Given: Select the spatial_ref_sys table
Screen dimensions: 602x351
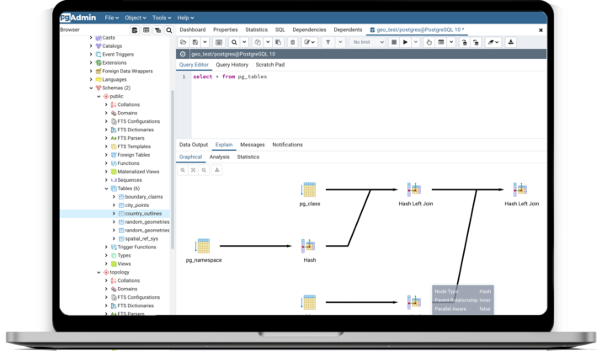Looking at the screenshot, I should 141,238.
